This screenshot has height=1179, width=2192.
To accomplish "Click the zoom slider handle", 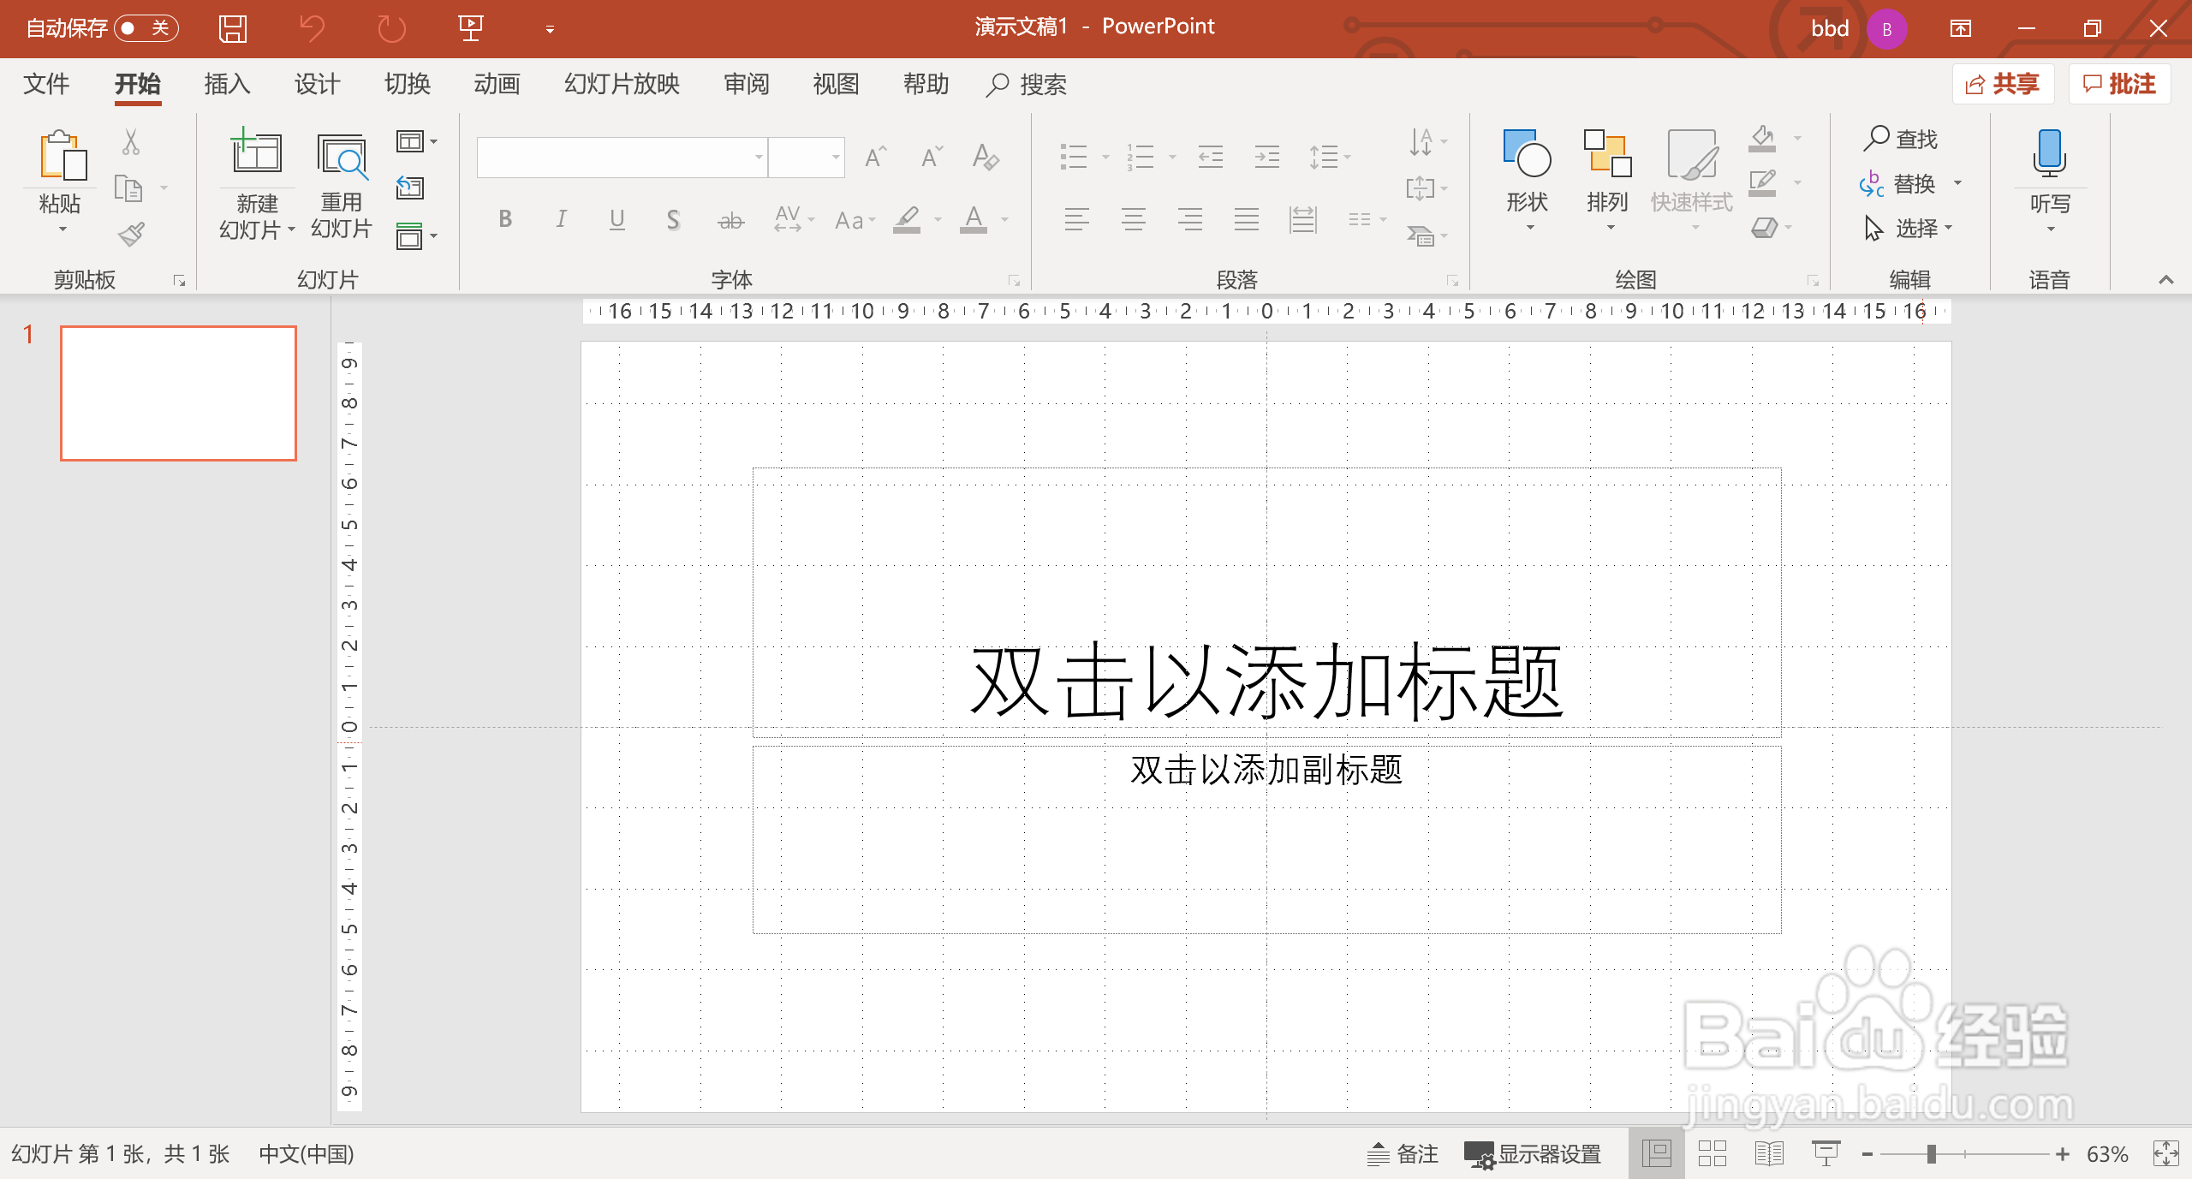I will click(1932, 1153).
